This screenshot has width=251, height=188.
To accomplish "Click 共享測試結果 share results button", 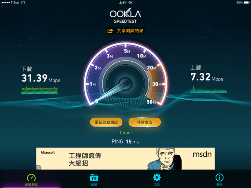I will [125, 31].
